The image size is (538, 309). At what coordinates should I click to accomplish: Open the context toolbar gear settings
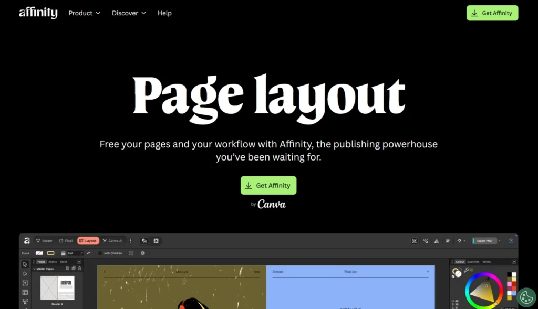pyautogui.click(x=143, y=253)
